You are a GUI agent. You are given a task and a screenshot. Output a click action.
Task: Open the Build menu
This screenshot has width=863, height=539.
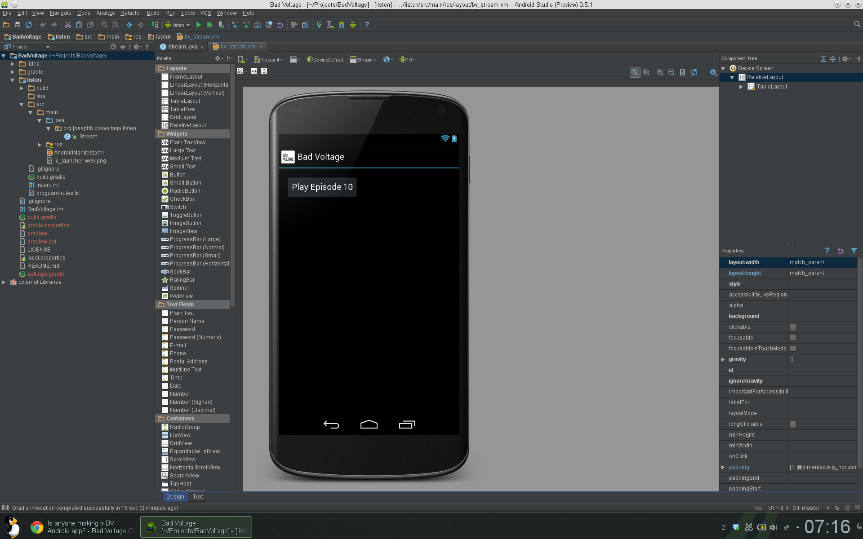pyautogui.click(x=153, y=13)
